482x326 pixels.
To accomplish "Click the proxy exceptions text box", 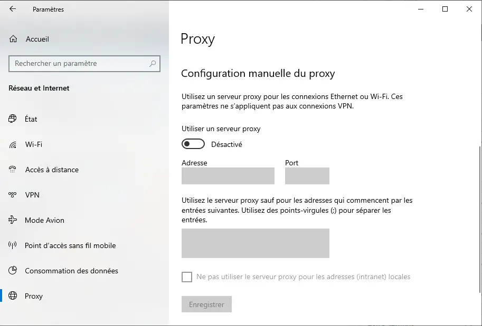I will [256, 243].
